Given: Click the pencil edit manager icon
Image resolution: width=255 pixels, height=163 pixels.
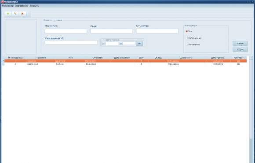Looking at the screenshot, I should 15,14.
